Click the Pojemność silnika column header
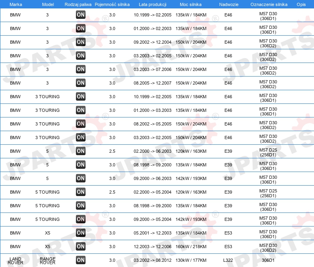This screenshot has height=267, width=314. tap(112, 4)
